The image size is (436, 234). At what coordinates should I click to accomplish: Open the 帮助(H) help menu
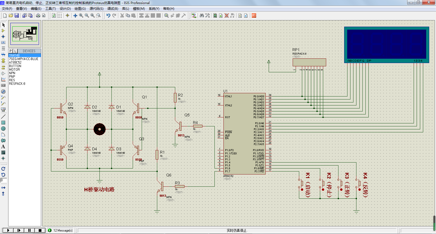tap(169, 9)
